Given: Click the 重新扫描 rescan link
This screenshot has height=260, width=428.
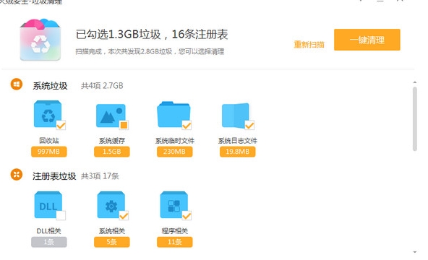Looking at the screenshot, I should point(309,45).
